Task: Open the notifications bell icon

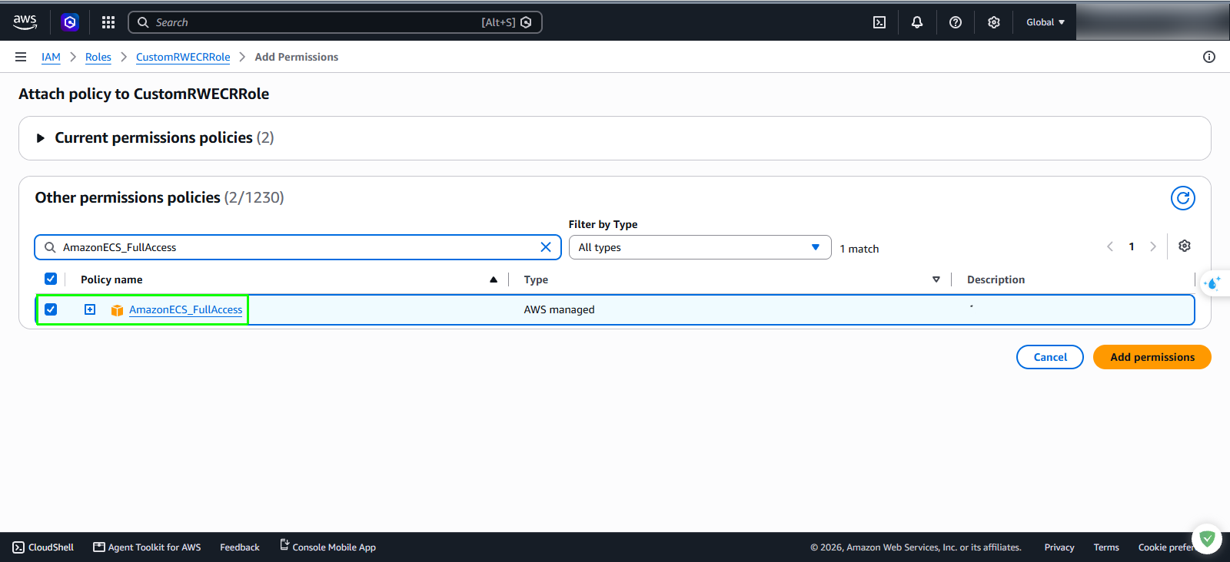Action: click(917, 22)
